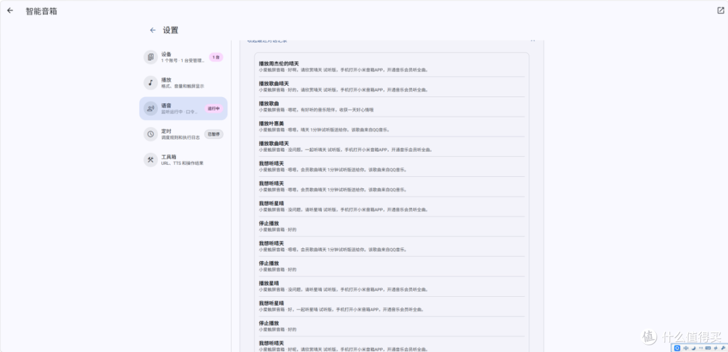Open the 定时 clock icon
Viewport: 728px width, 352px height.
[x=150, y=134]
